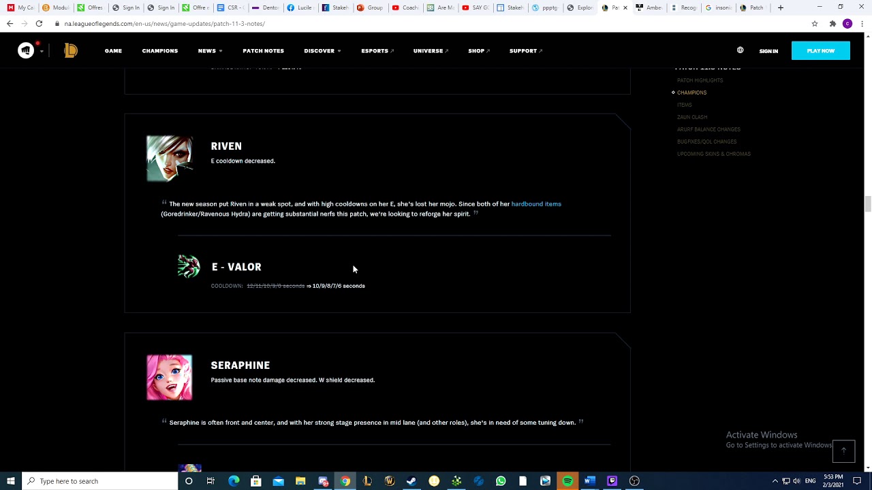Screen dimensions: 872x490
Task: Click the E - Valor ability icon
Action: [x=189, y=267]
